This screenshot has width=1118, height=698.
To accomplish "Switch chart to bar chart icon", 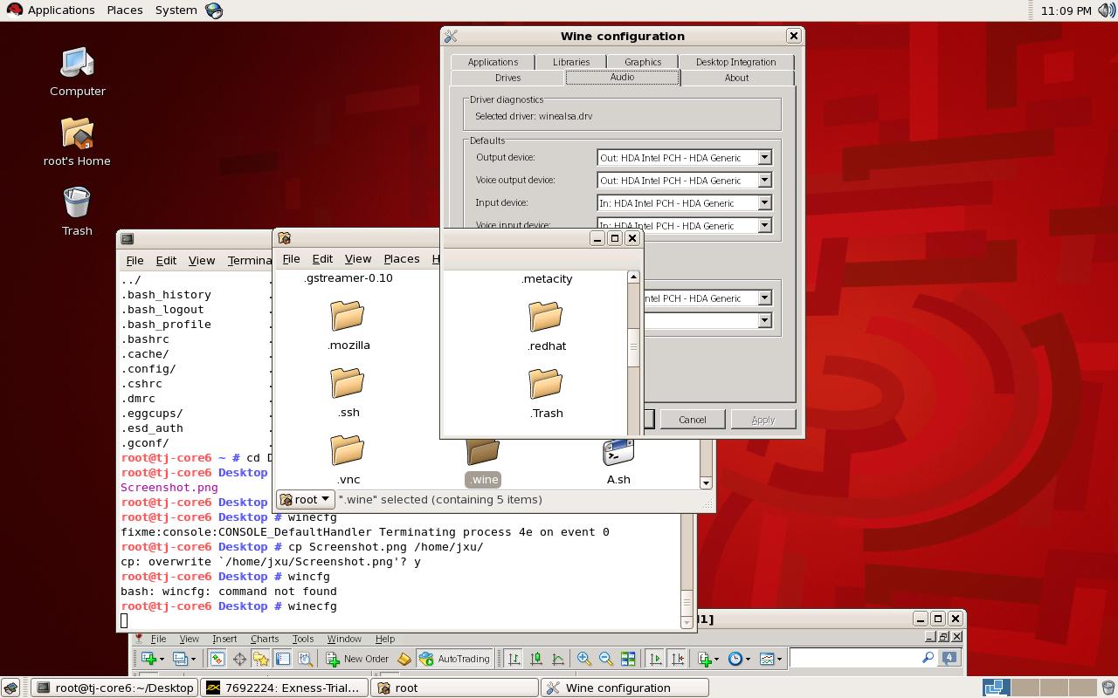I will 514,659.
